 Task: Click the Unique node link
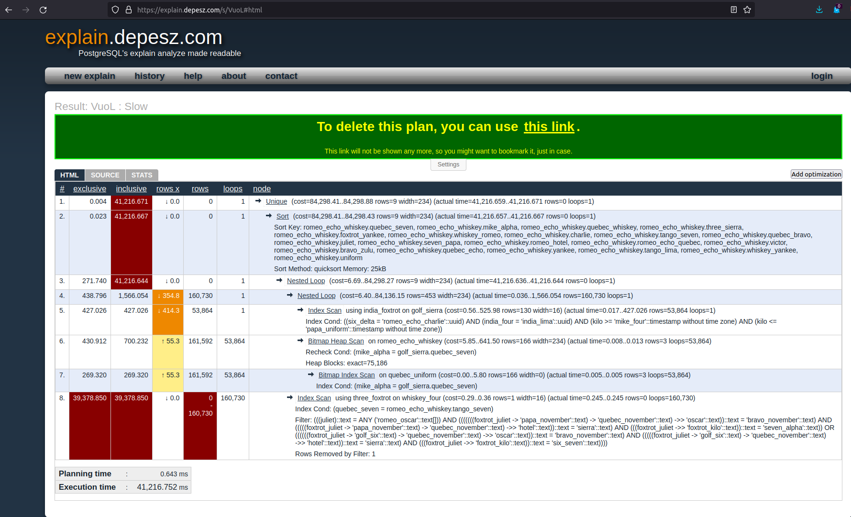tap(276, 202)
